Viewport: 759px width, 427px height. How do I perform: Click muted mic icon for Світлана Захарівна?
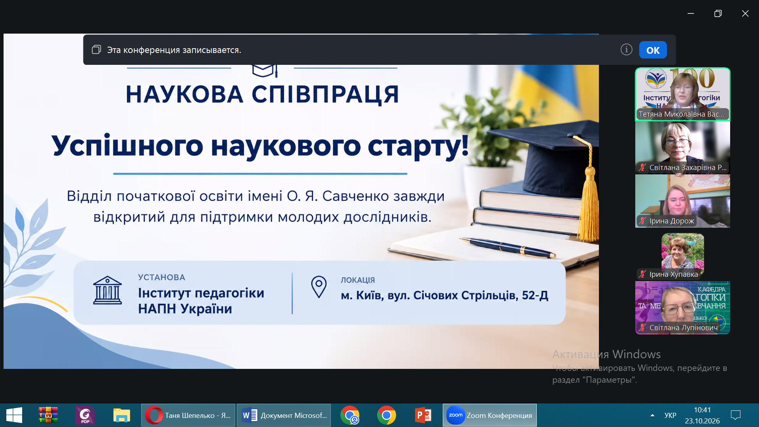pos(642,167)
